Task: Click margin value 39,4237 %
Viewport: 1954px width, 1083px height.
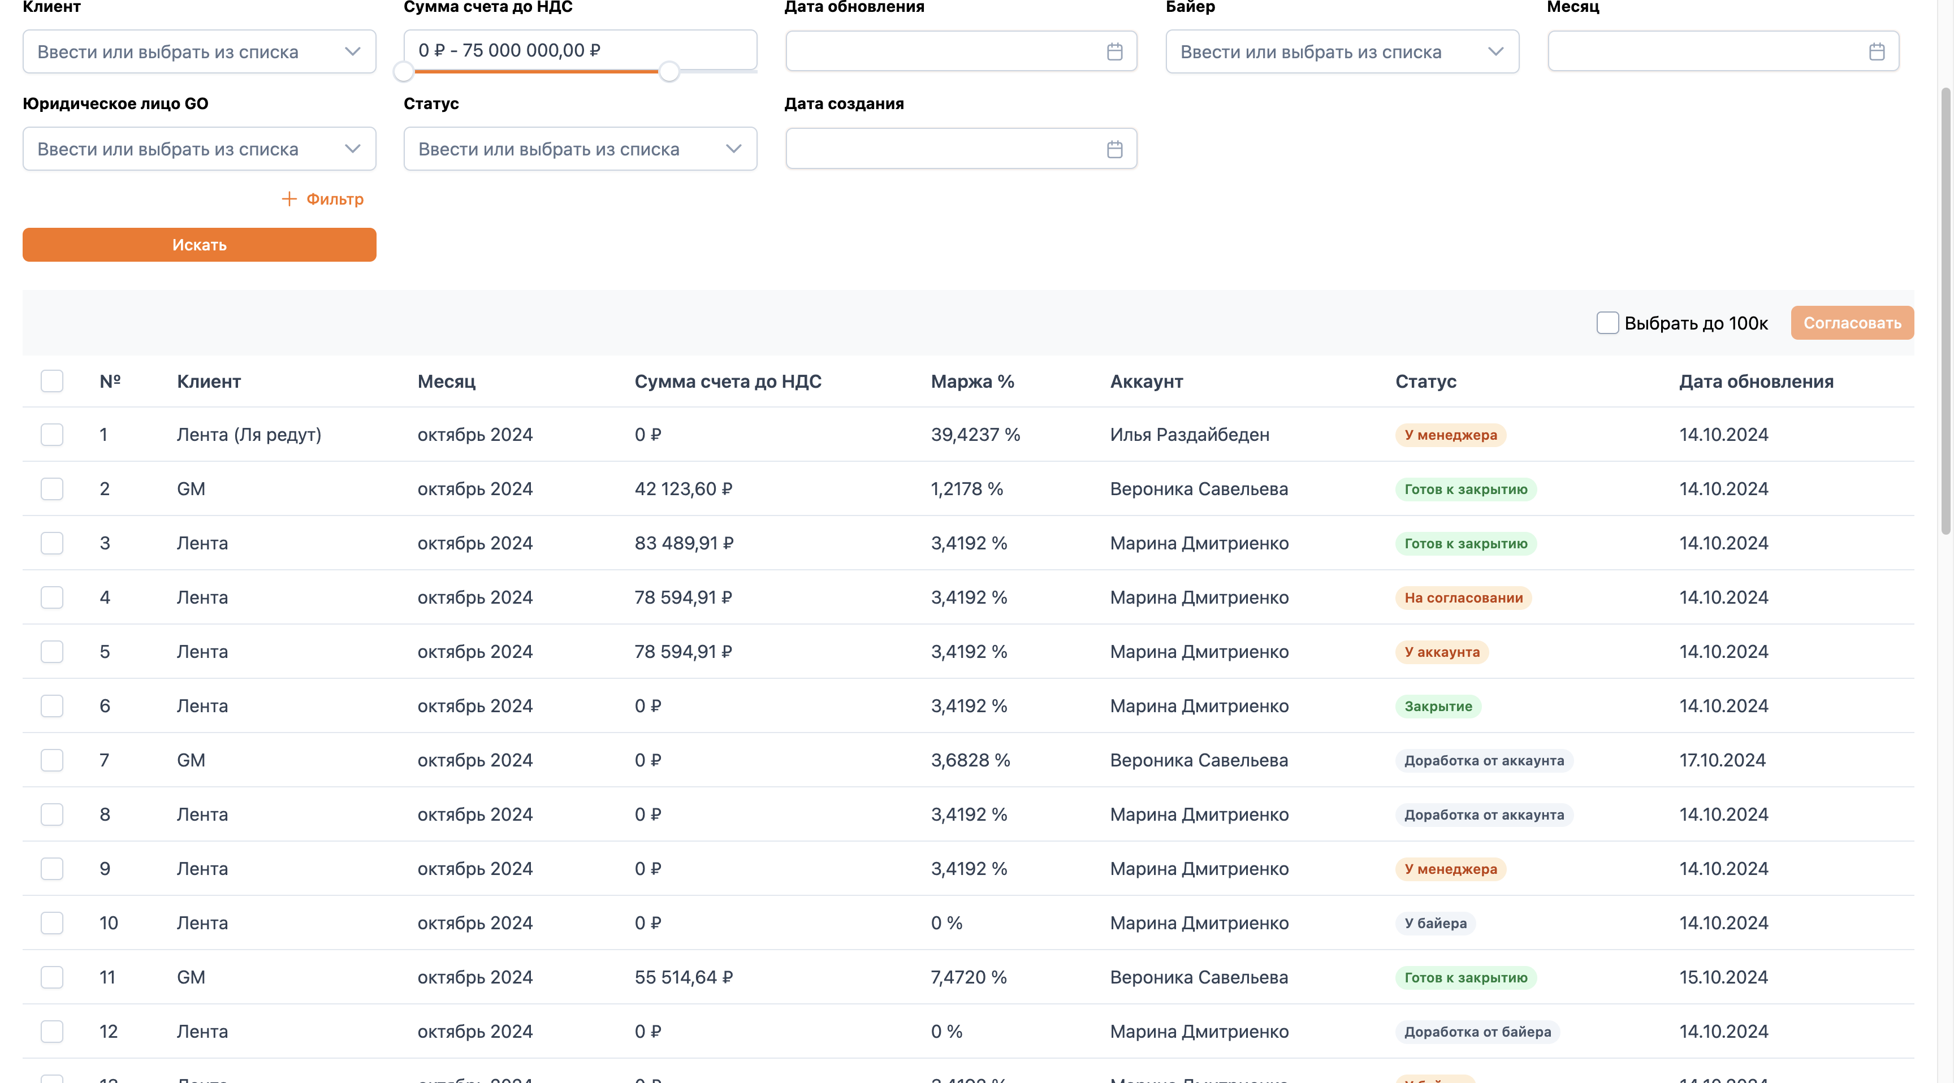Action: (975, 435)
